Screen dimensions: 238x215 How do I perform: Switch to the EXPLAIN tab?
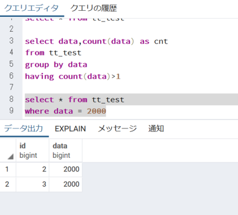[x=70, y=128]
